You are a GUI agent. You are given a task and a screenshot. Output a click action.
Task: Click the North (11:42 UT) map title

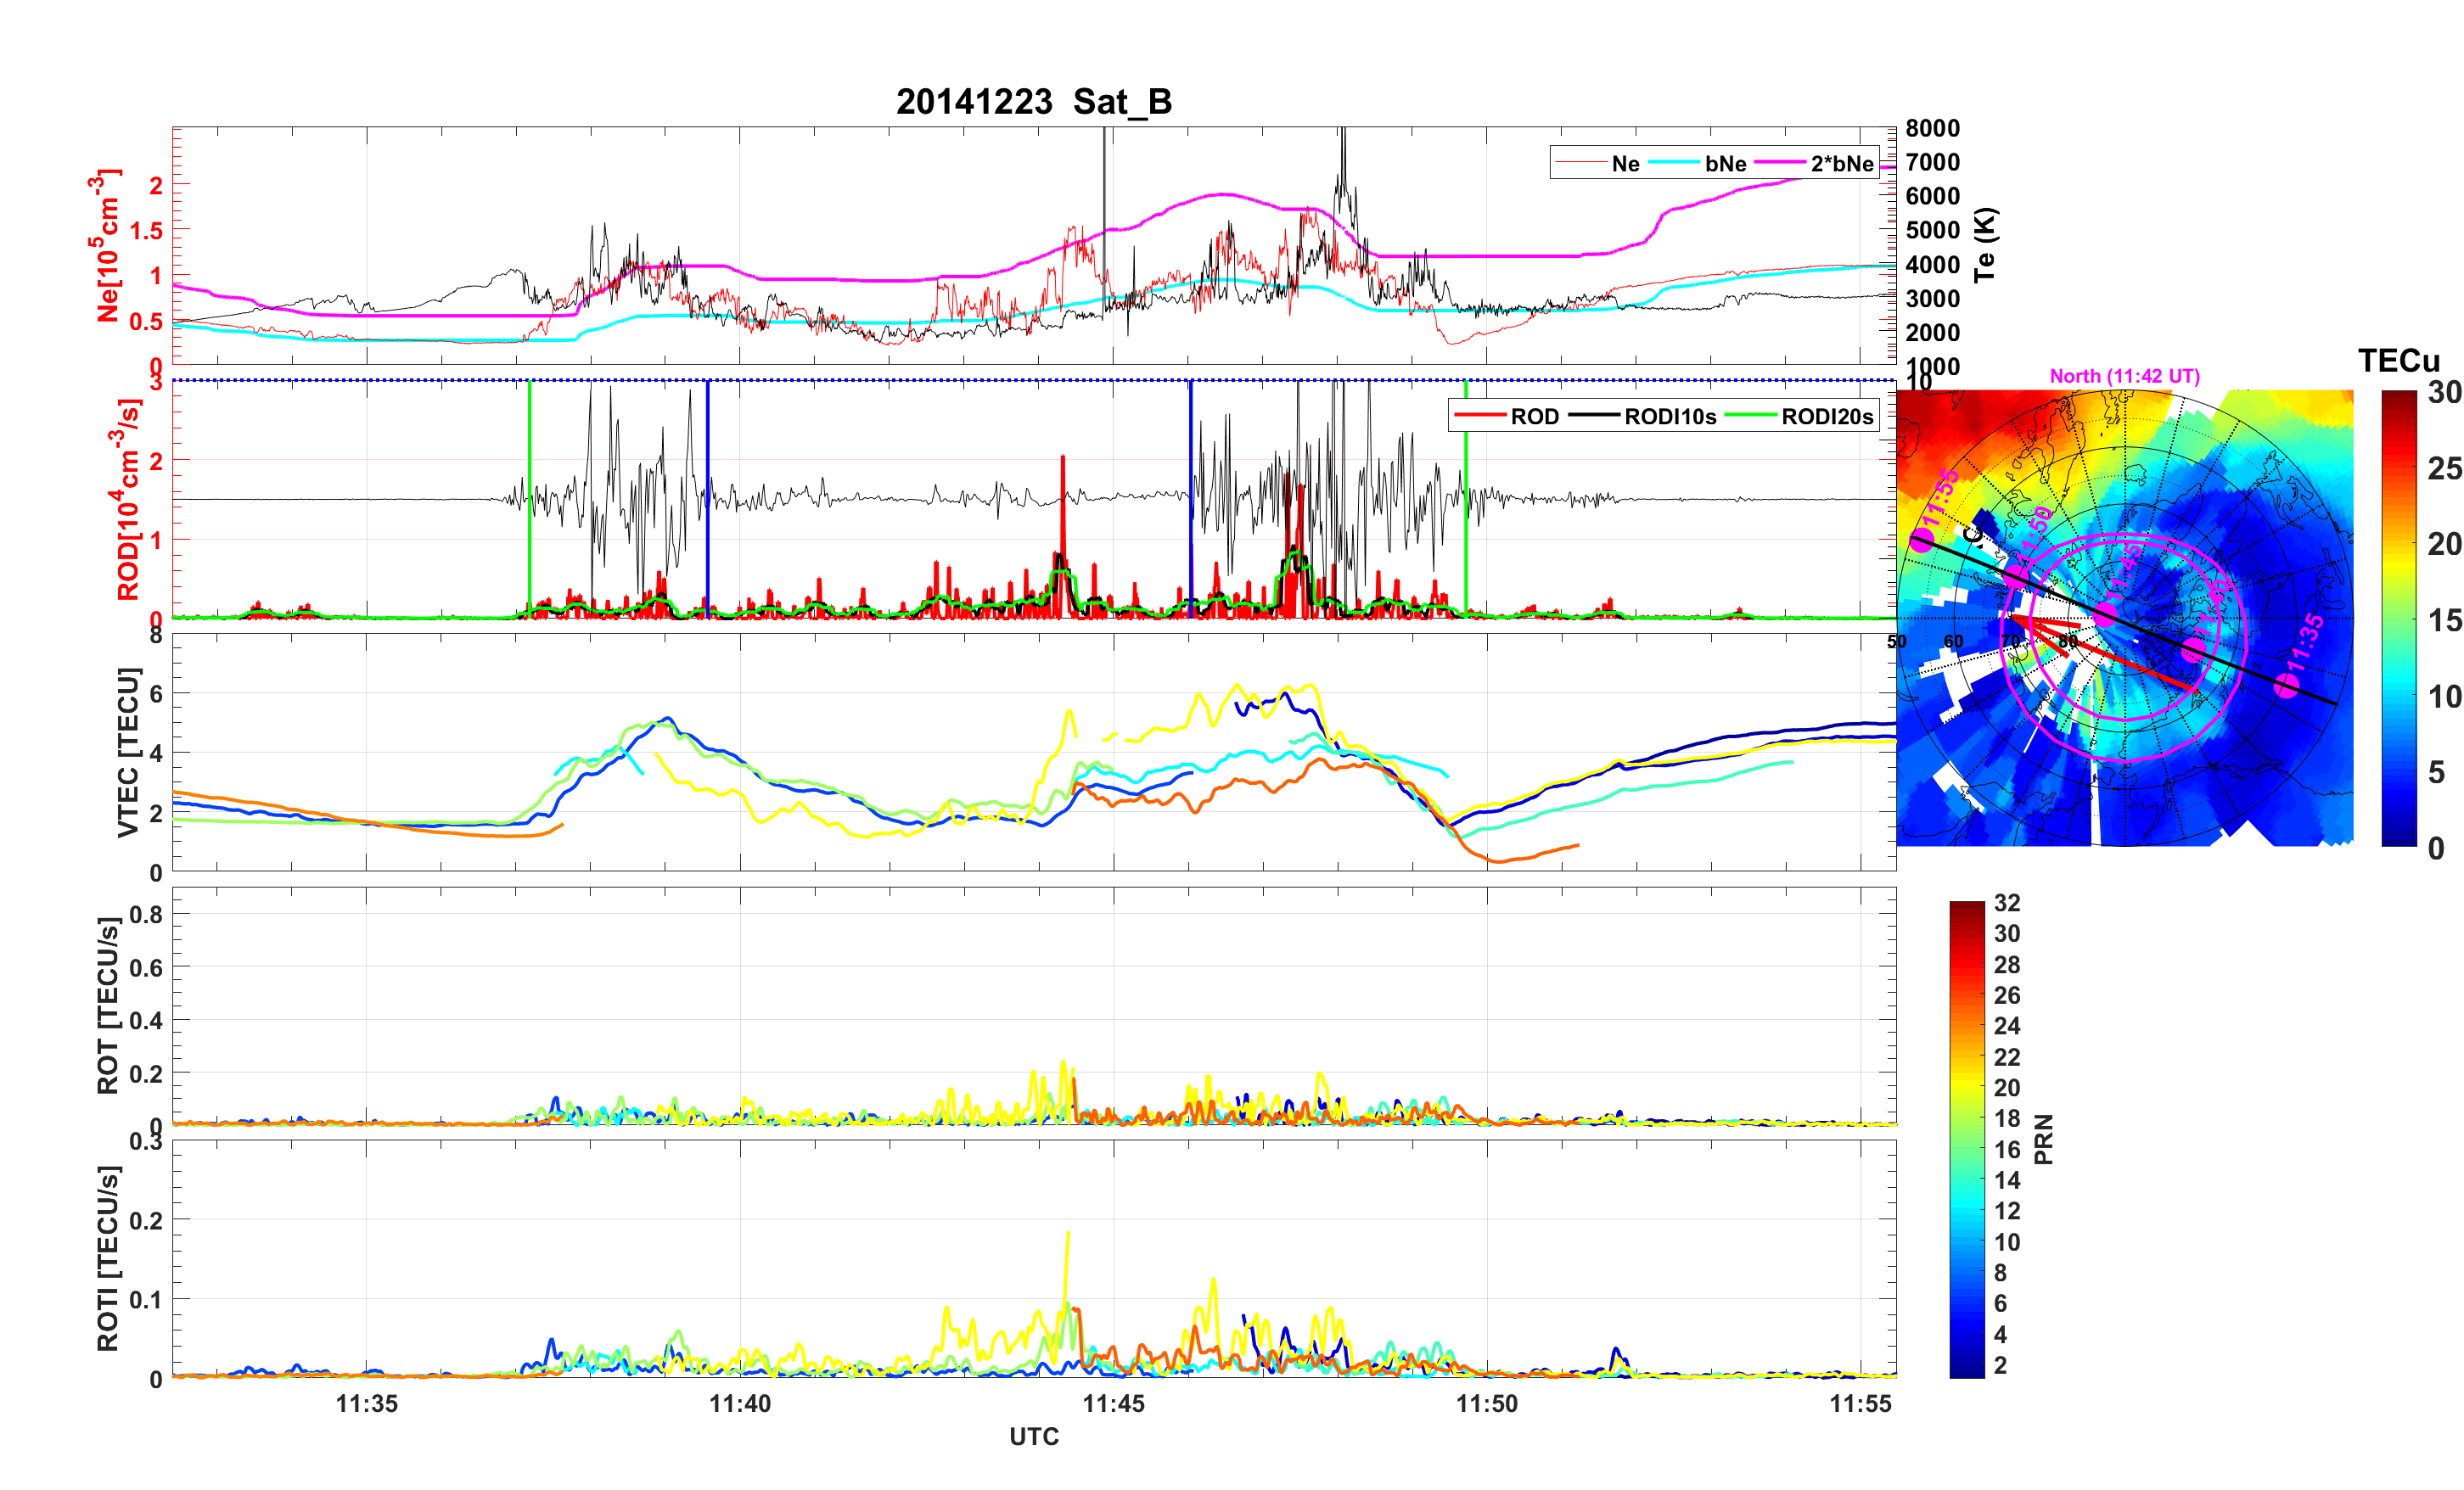point(2124,376)
